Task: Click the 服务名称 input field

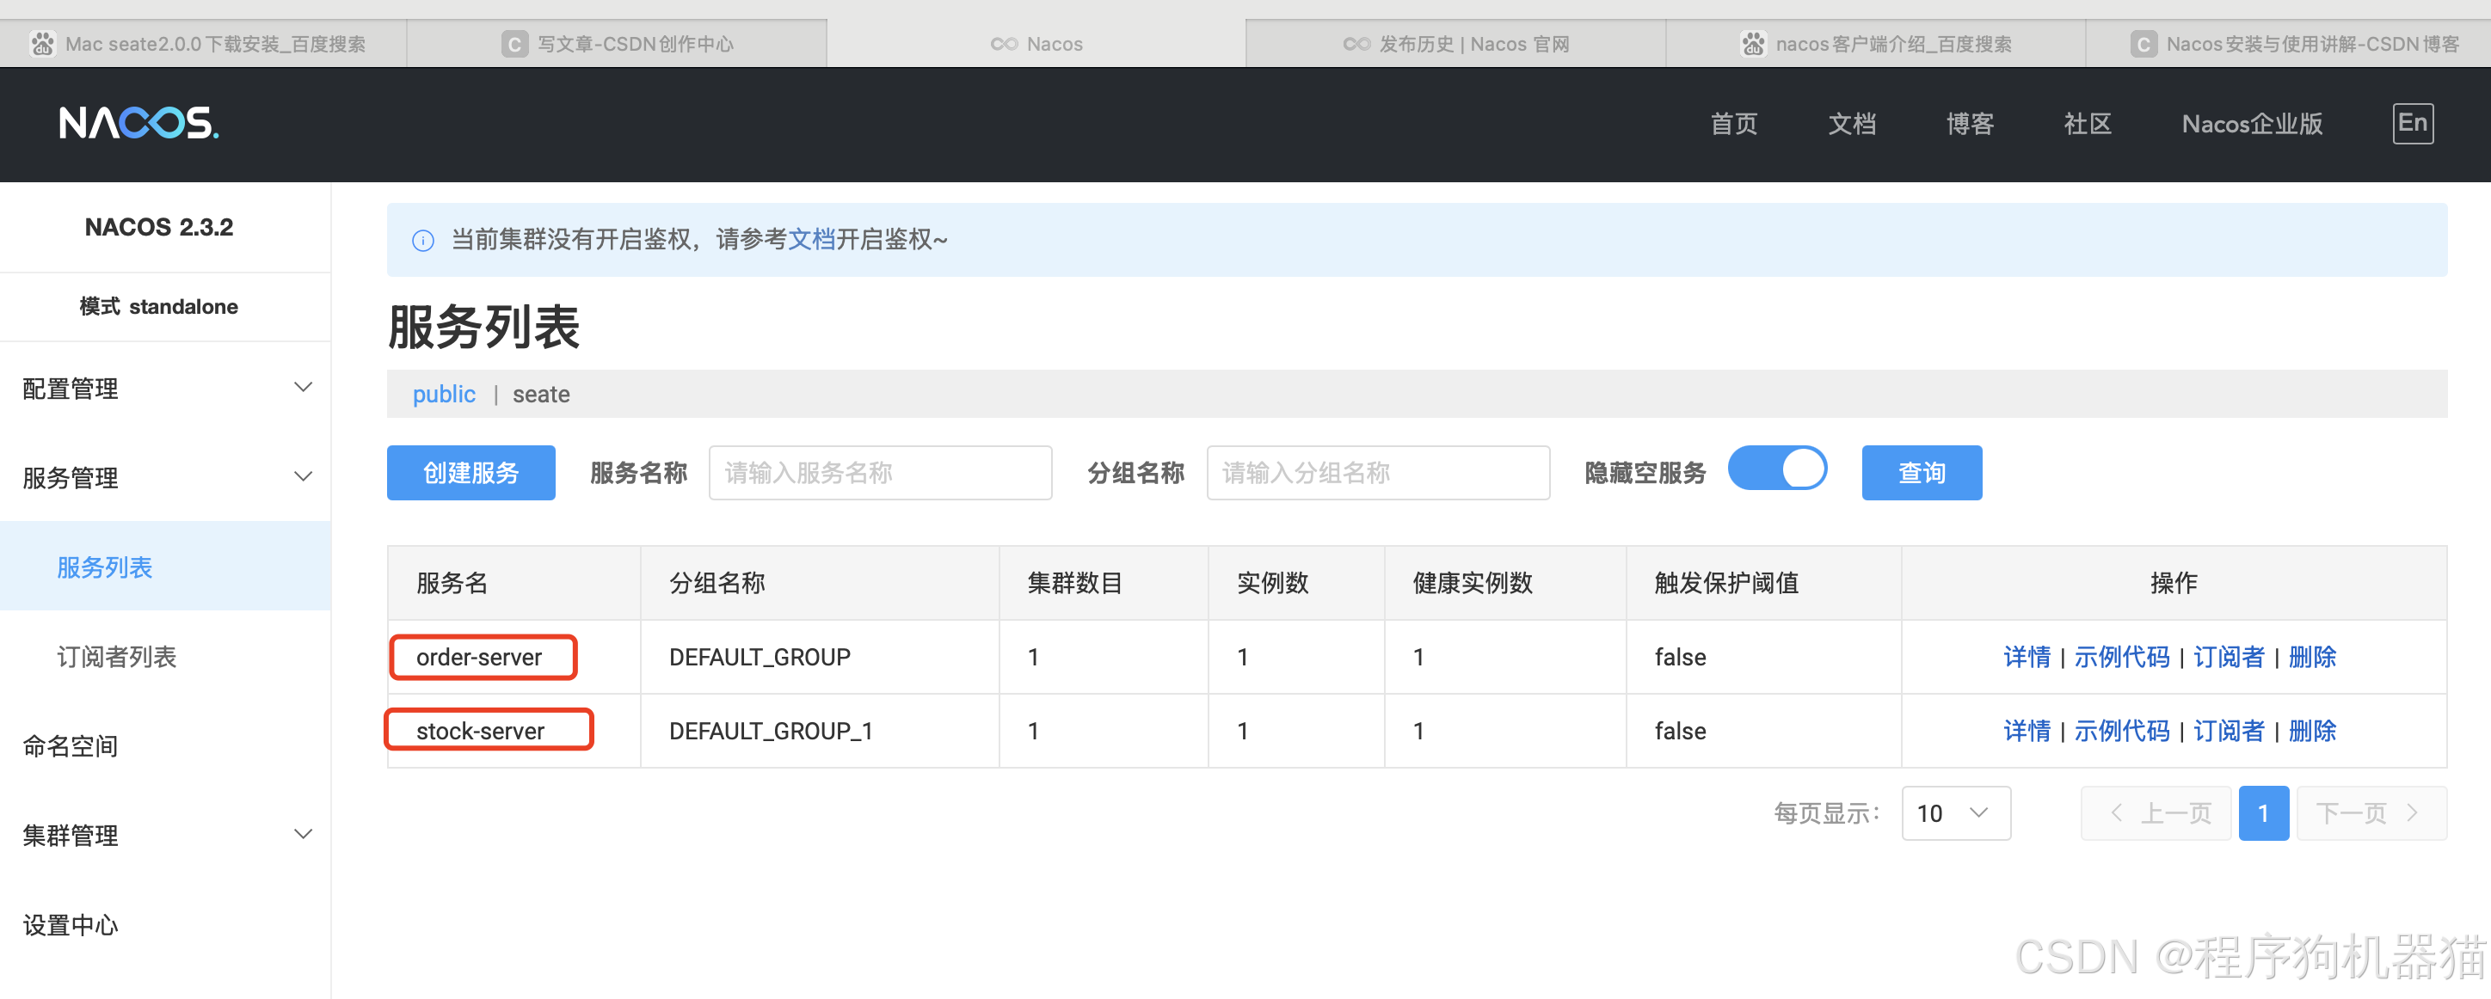Action: tap(879, 473)
